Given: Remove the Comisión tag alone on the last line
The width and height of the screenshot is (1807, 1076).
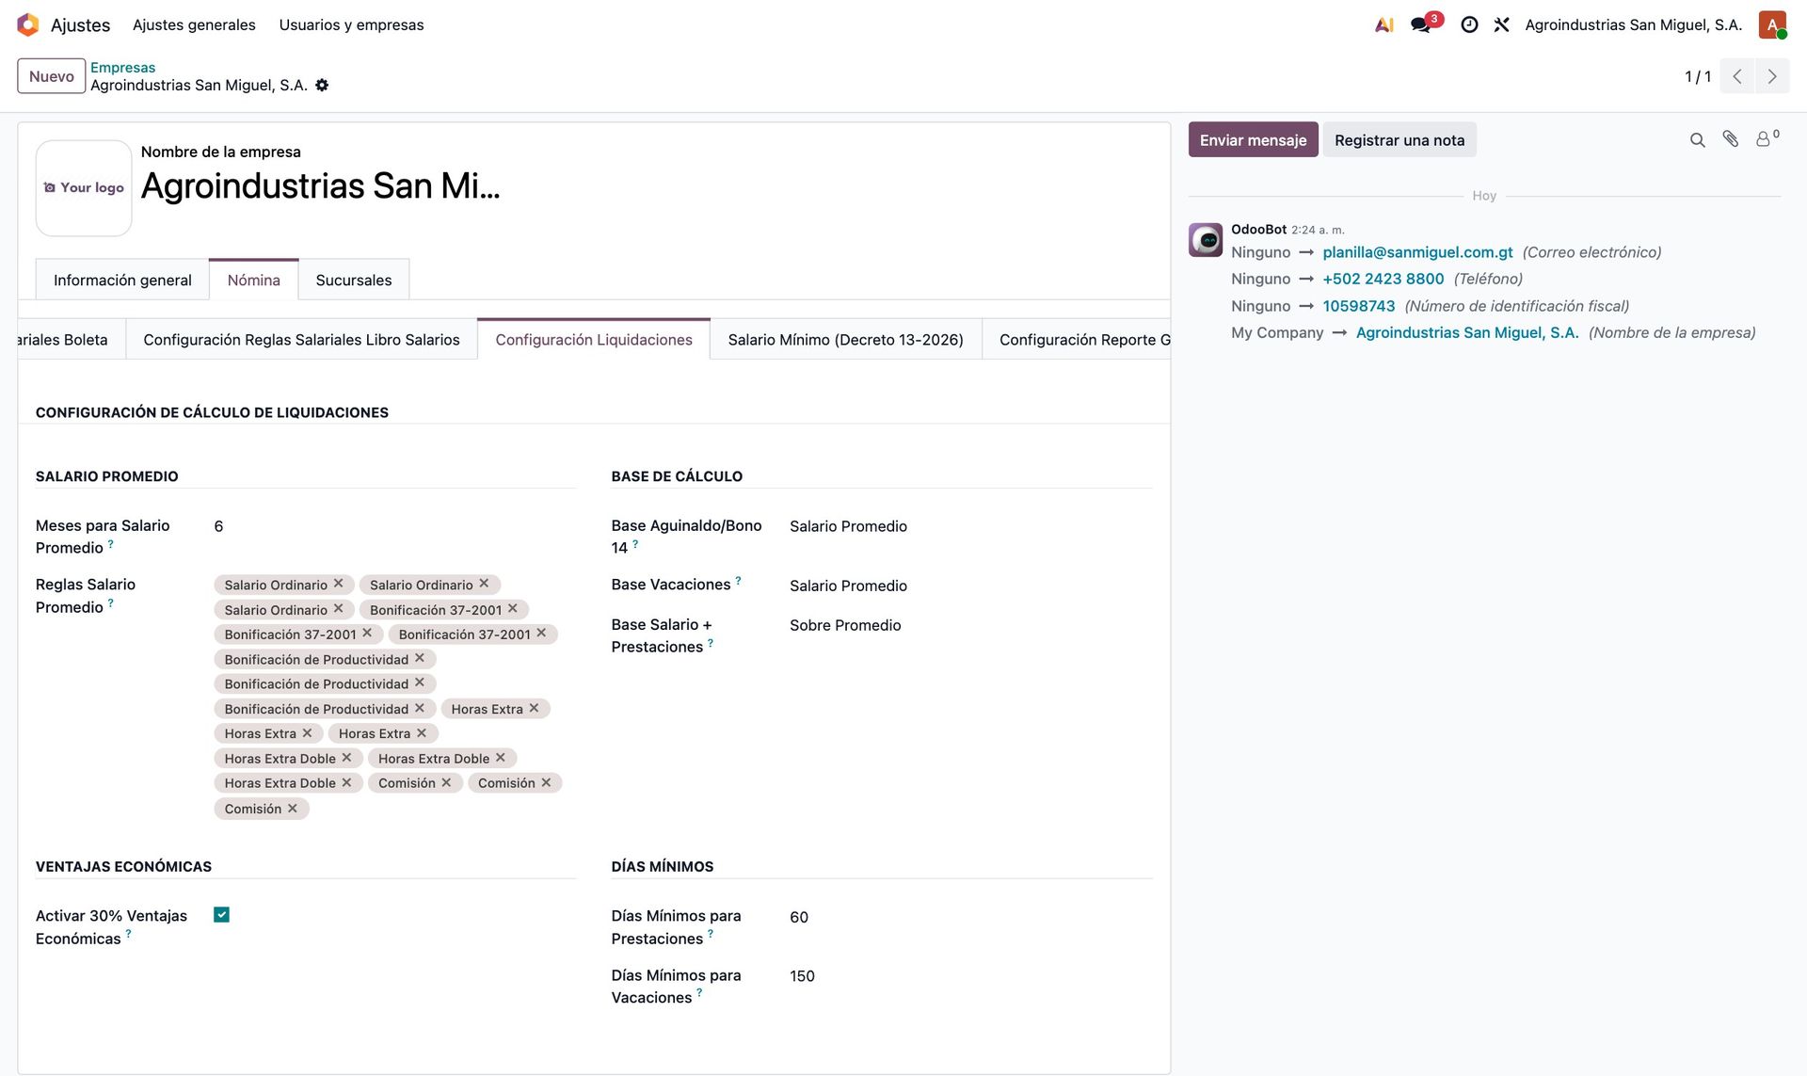Looking at the screenshot, I should pyautogui.click(x=293, y=809).
